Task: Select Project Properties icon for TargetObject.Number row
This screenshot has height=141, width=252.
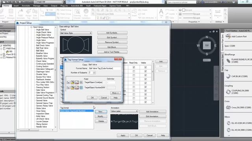Action: (77, 88)
